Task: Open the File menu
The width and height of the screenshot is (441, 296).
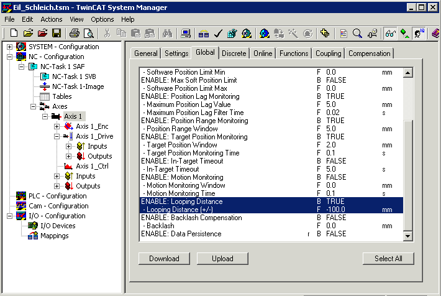Action: coord(9,19)
